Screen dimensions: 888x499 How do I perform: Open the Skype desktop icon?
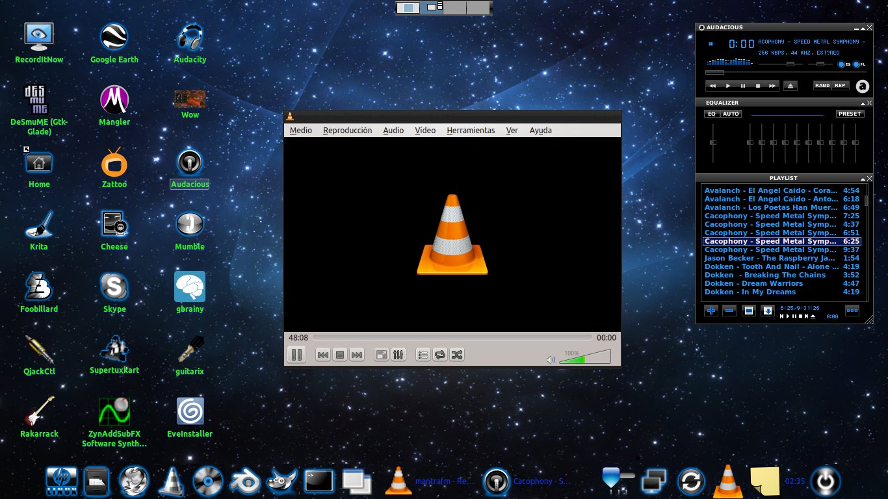[114, 292]
